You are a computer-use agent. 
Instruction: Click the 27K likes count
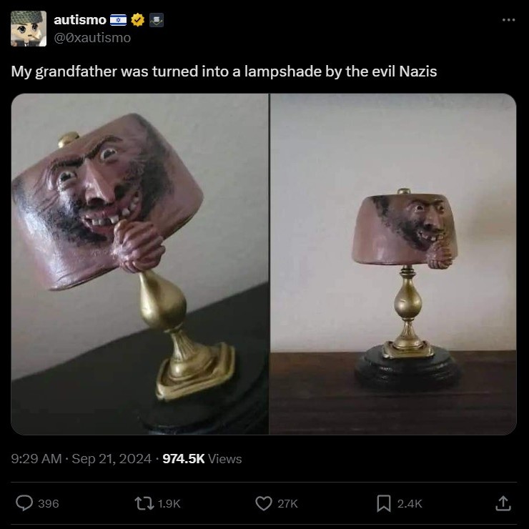point(287,504)
